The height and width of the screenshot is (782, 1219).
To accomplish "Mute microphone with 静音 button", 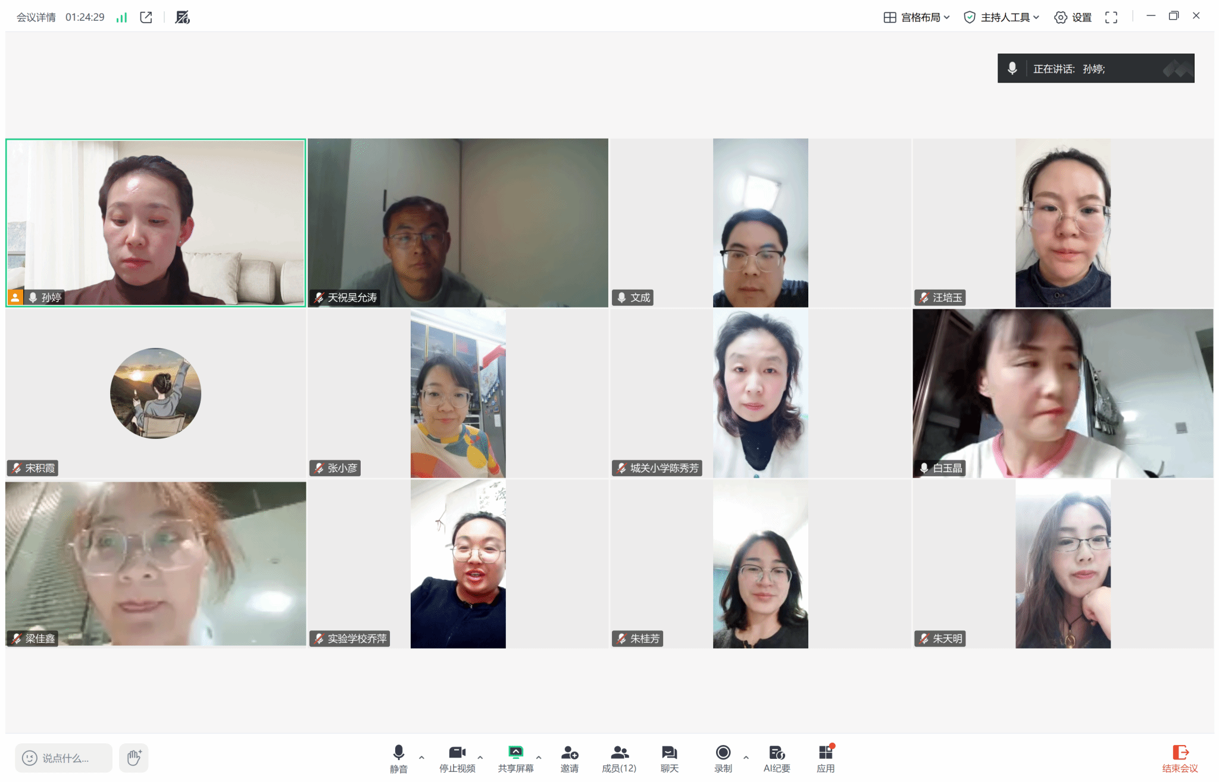I will (x=399, y=758).
